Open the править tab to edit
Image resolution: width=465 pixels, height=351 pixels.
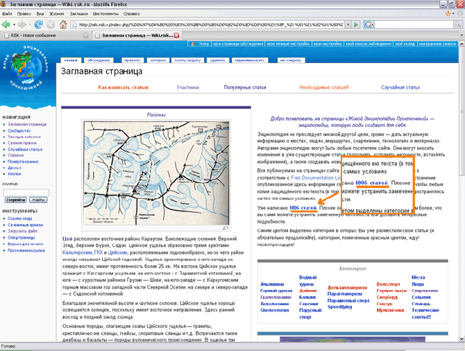point(133,60)
